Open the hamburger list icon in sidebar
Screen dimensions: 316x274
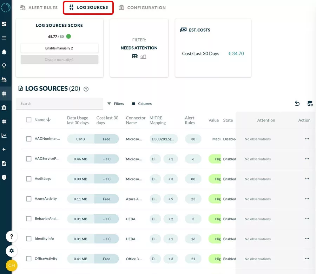(x=4, y=38)
